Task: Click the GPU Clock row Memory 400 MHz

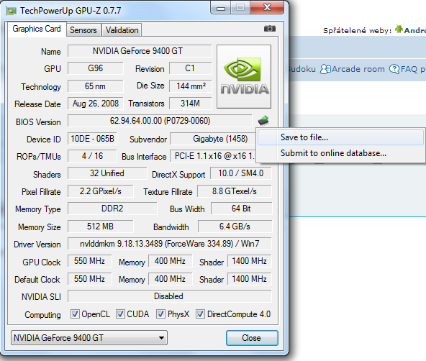Action: tap(170, 261)
